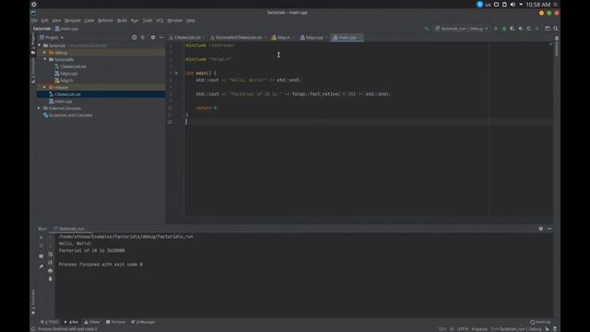The image size is (590, 332).
Task: Click factorials in the breadcrumb bar
Action: 41,29
